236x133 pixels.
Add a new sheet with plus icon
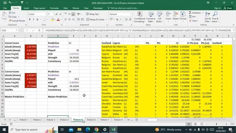click(136, 120)
